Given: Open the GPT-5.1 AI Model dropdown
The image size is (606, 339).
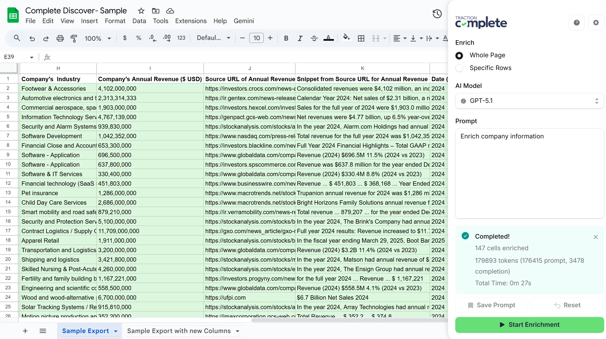Looking at the screenshot, I should click(529, 101).
